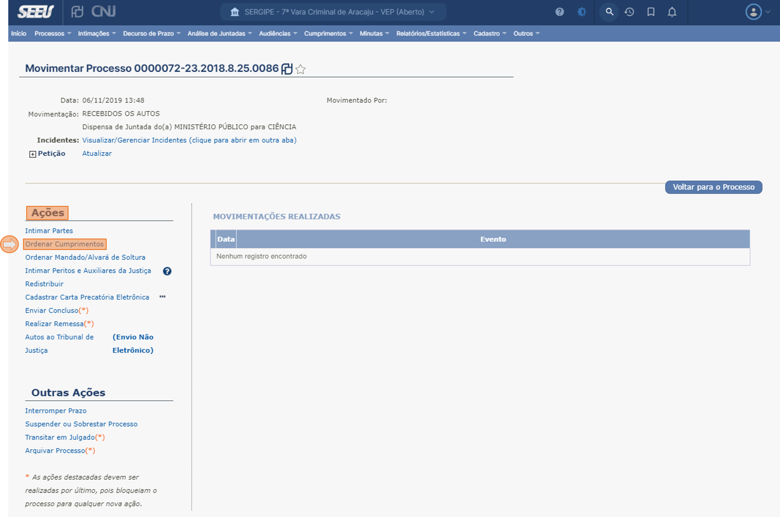The width and height of the screenshot is (780, 517).
Task: Click '(Envio Não Eletrônico)' text
Action: tap(133, 344)
